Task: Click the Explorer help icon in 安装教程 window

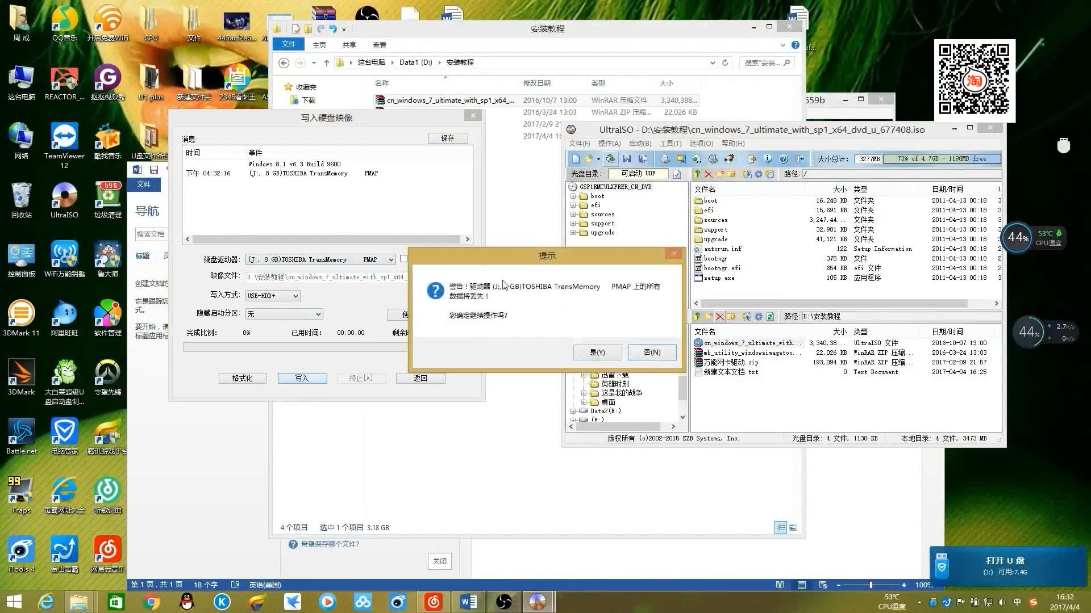Action: [795, 45]
